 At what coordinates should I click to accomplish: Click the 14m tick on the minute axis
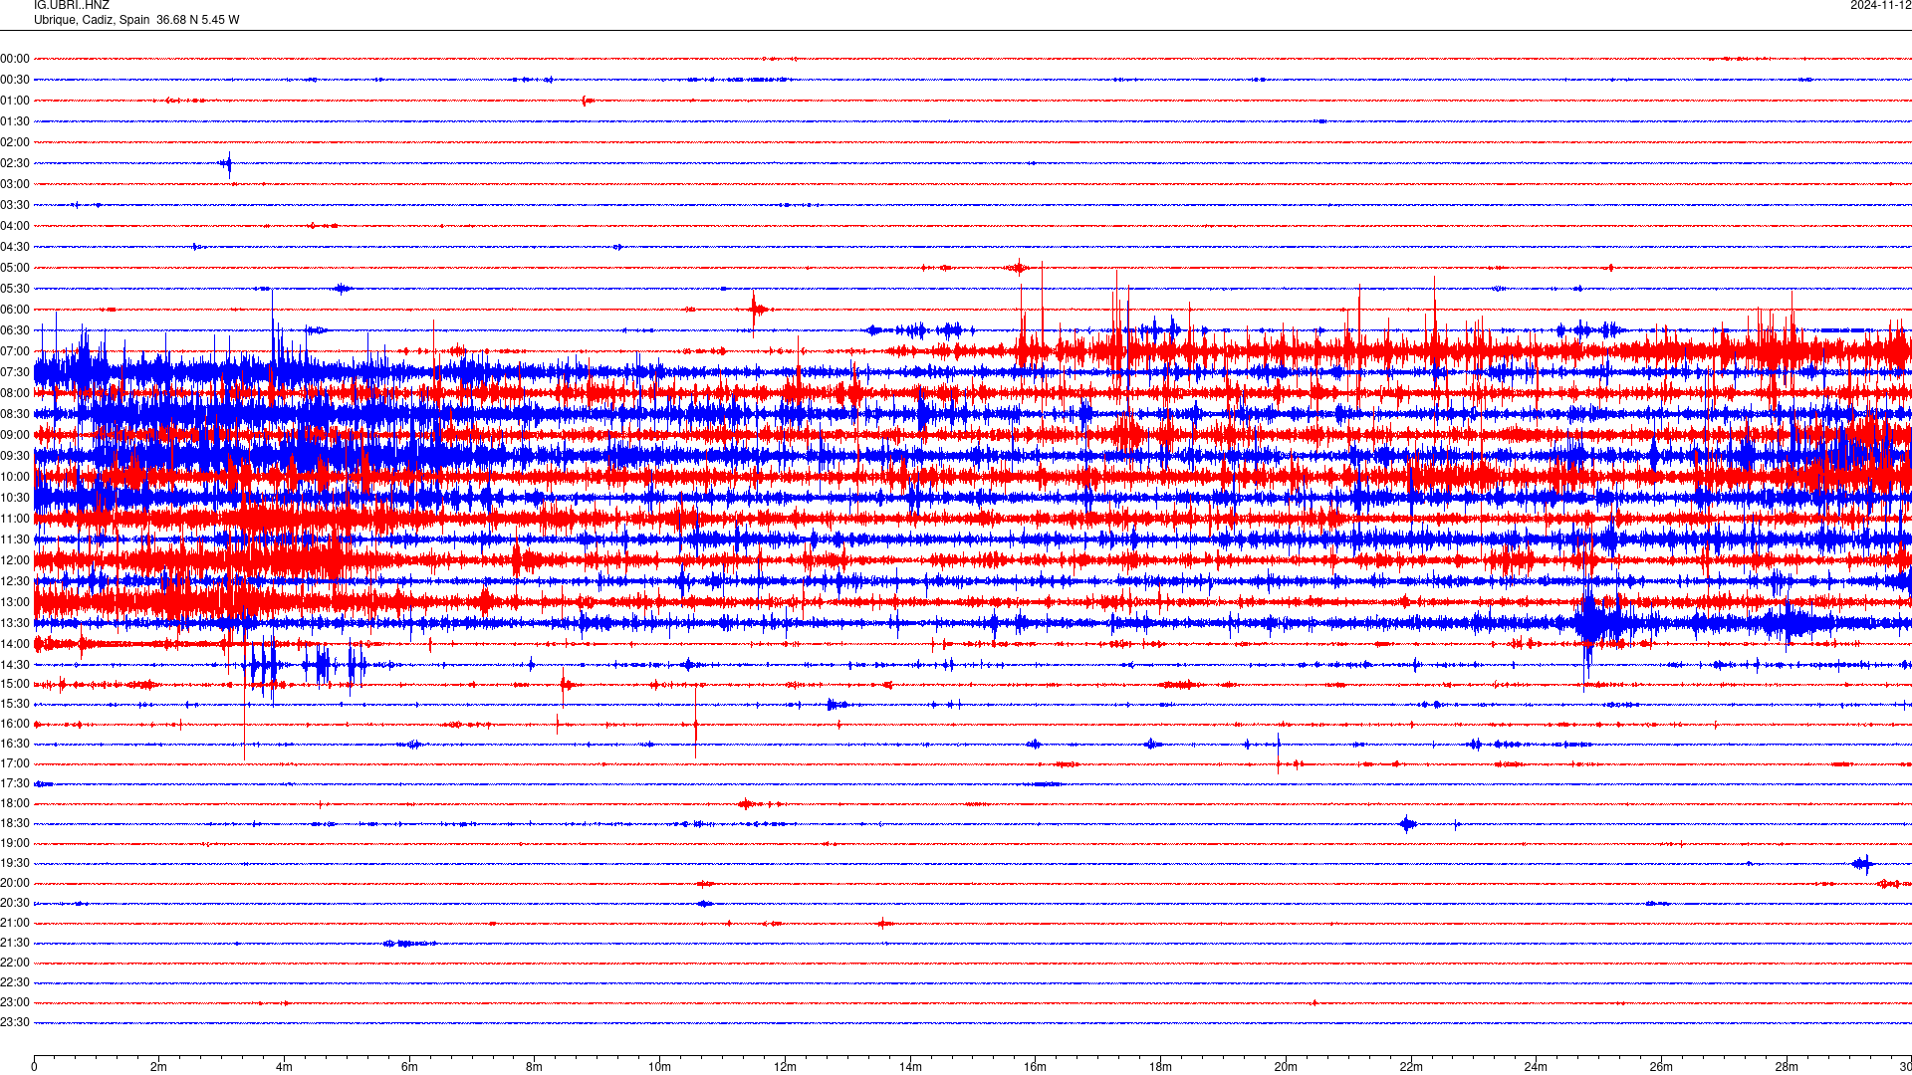910,1067
